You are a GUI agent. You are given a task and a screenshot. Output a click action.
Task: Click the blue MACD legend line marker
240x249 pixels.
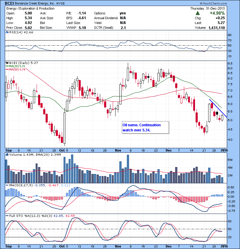[7, 185]
